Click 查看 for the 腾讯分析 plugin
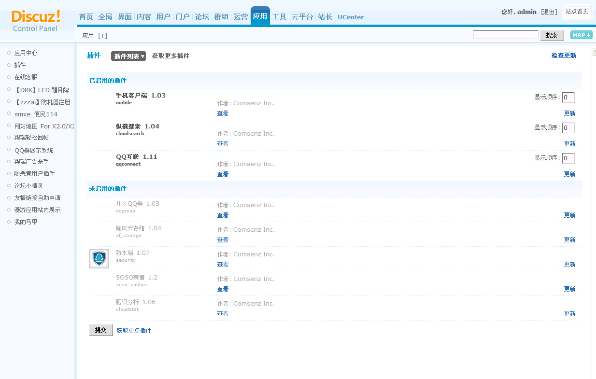Viewport: 596px width, 379px height. click(x=223, y=314)
